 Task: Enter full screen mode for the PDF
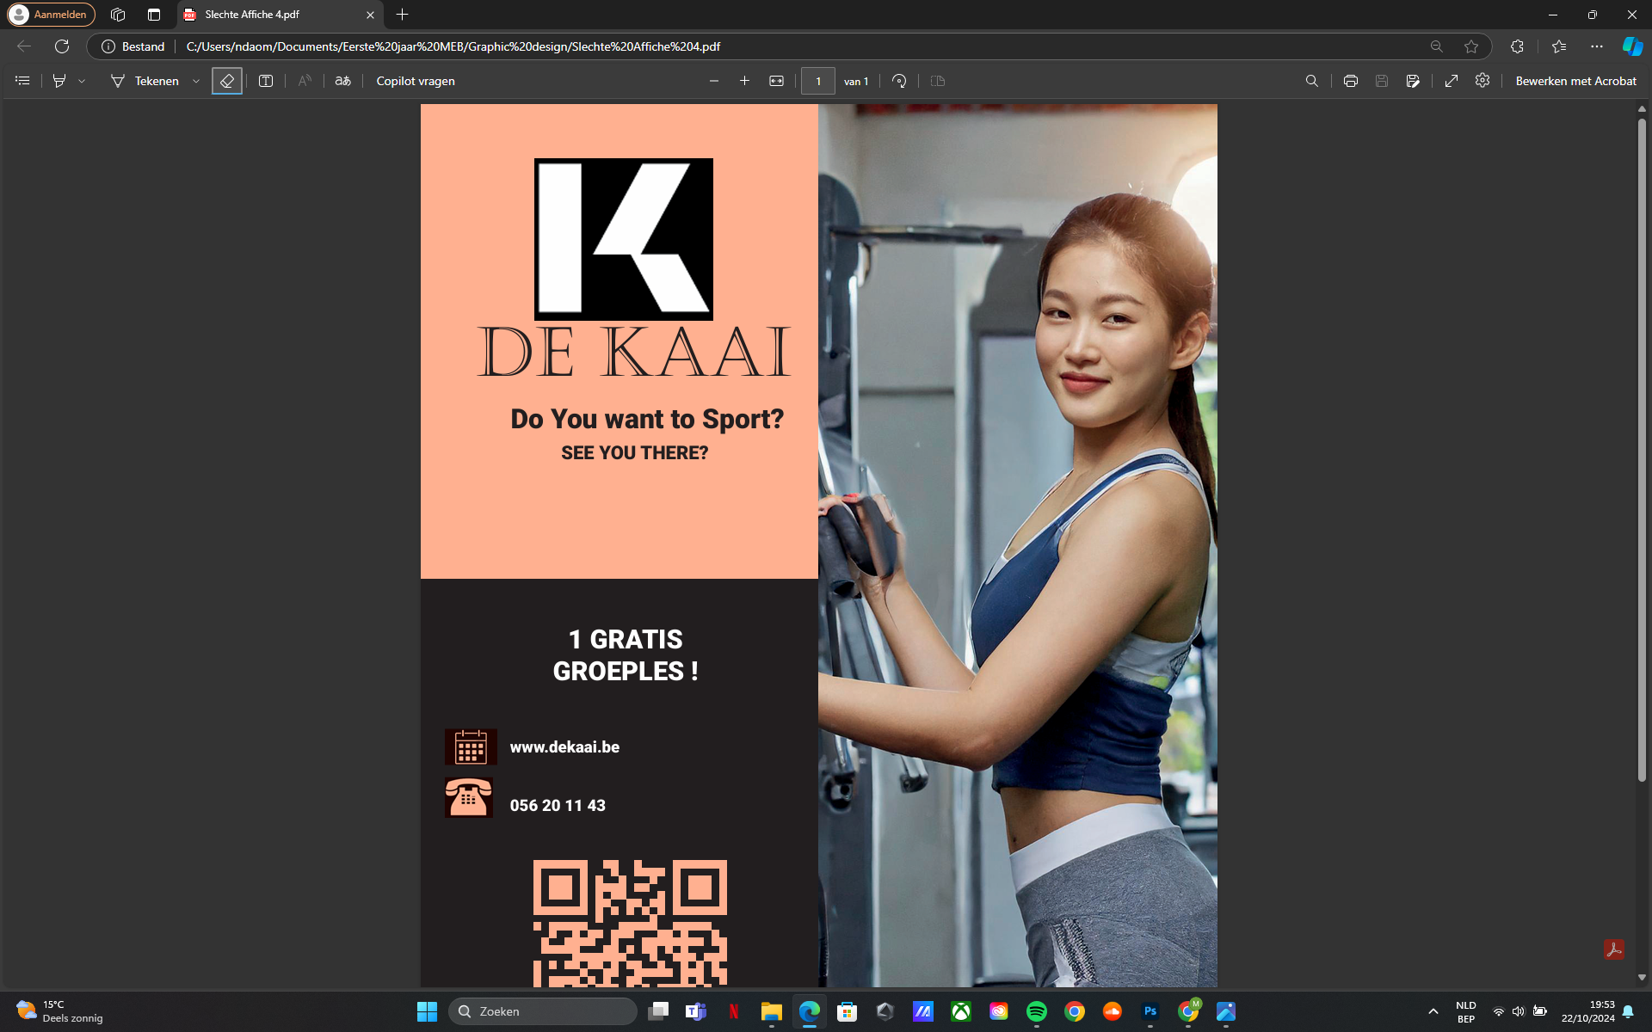1451,80
